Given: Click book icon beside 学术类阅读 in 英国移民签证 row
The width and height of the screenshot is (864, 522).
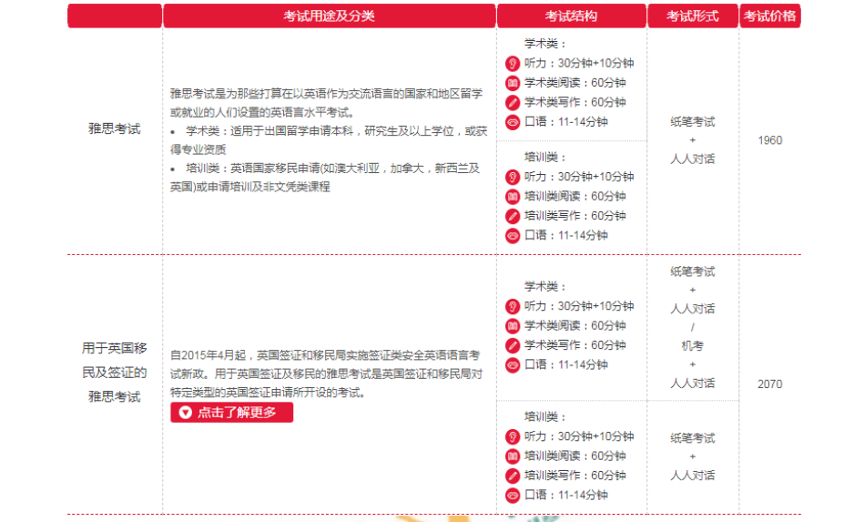Looking at the screenshot, I should pyautogui.click(x=513, y=326).
